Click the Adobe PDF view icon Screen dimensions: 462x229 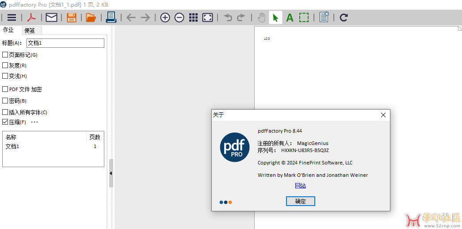[31, 17]
